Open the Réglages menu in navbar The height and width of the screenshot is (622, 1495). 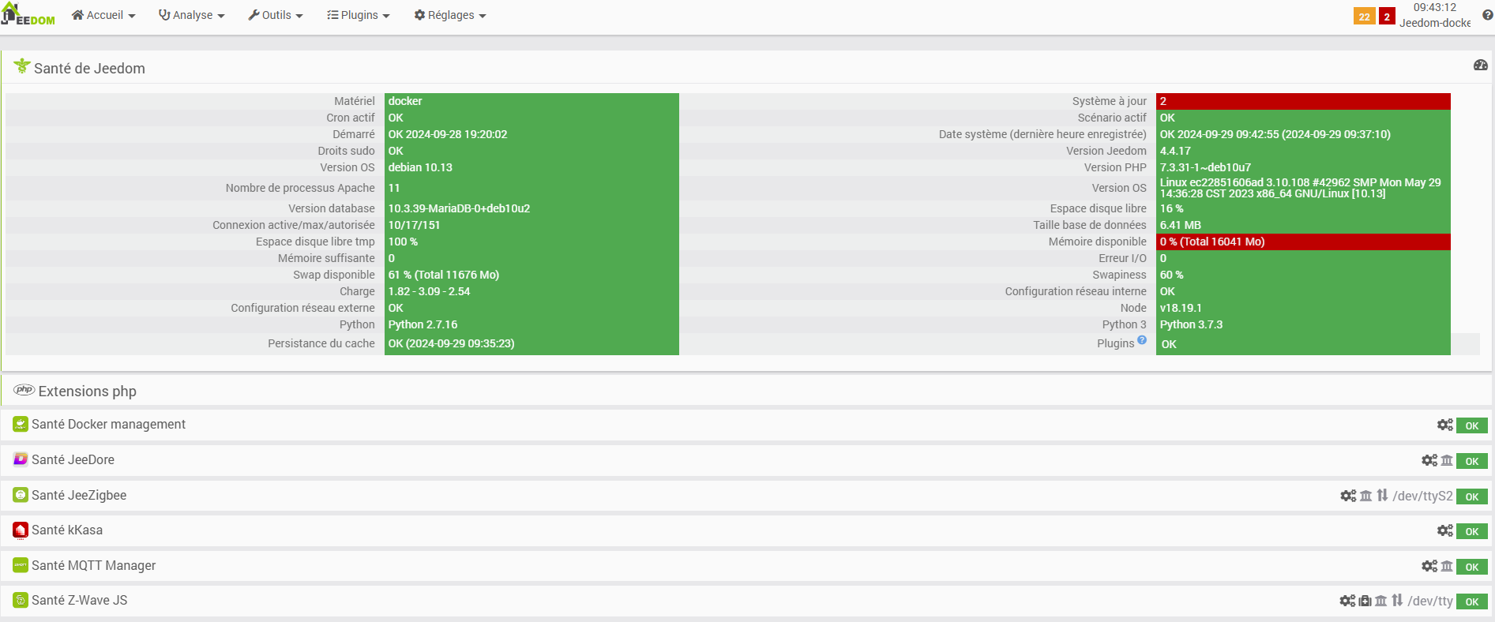click(x=450, y=15)
